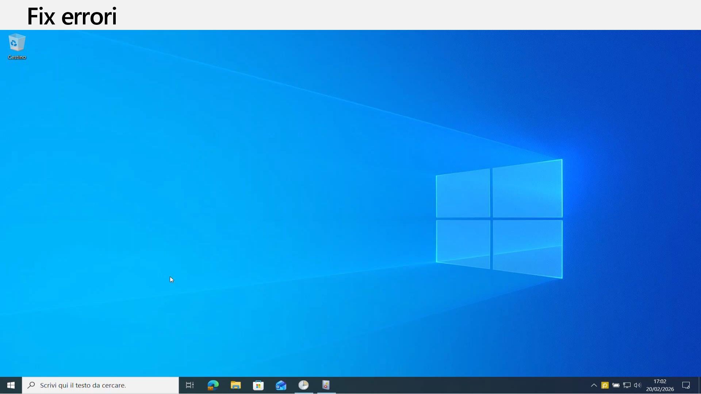
Task: Click Show Desktop strip at taskbar edge
Action: pyautogui.click(x=700, y=385)
